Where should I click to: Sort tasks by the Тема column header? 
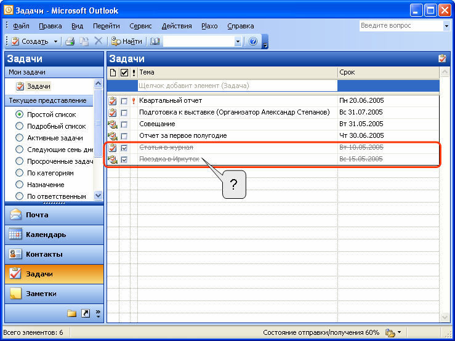238,73
